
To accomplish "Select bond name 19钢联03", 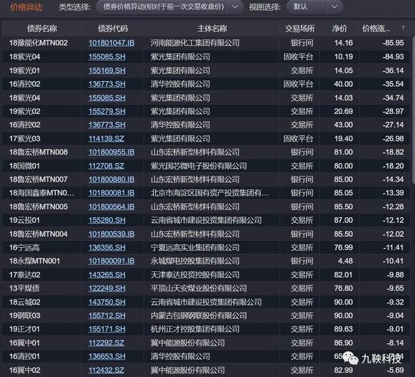I will pyautogui.click(x=25, y=315).
